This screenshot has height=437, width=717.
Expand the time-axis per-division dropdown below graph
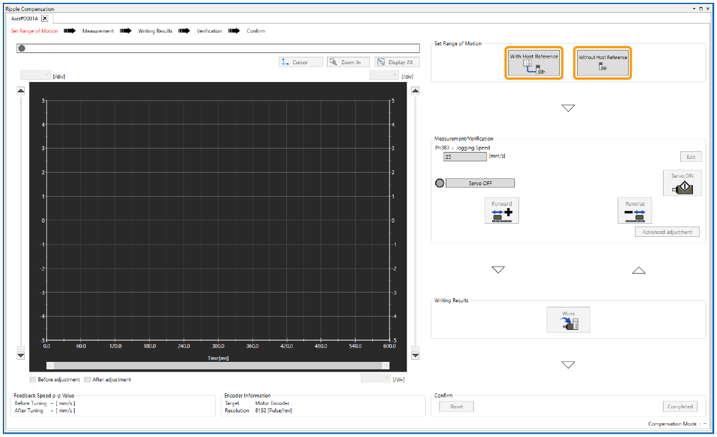pos(375,378)
